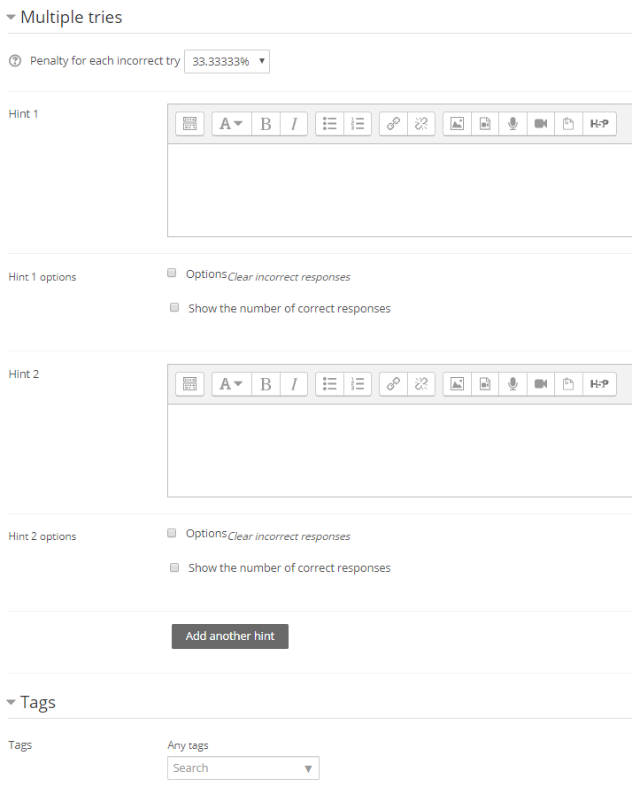Screen dimensions: 632x794
Task: Insert image in Hint 1 editor
Action: 457,124
